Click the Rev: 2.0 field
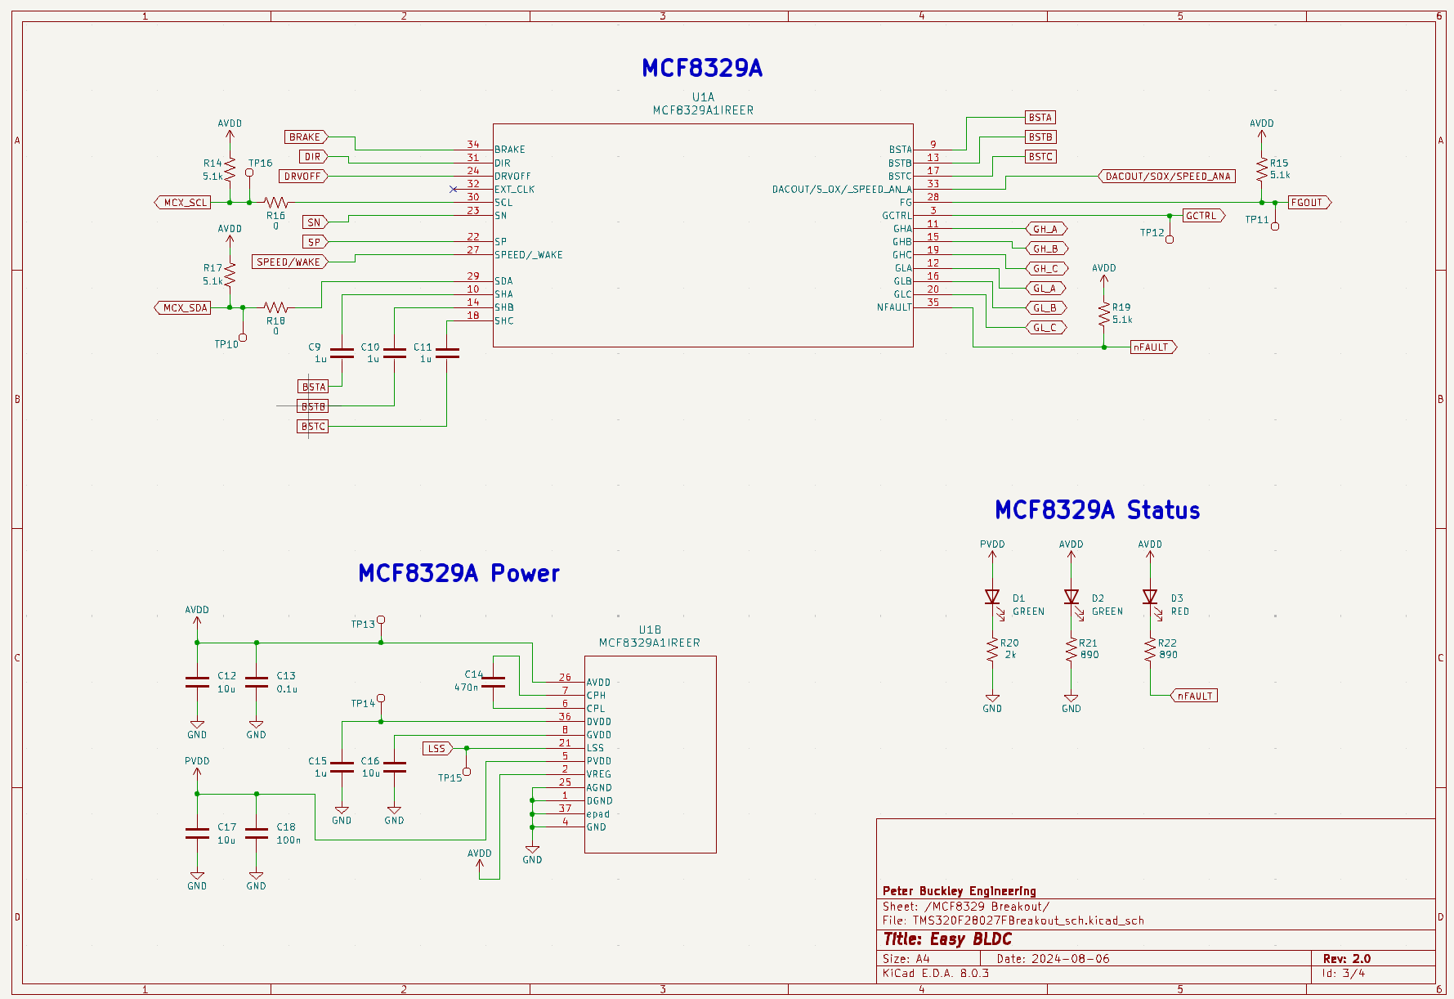Image resolution: width=1454 pixels, height=999 pixels. (x=1347, y=959)
